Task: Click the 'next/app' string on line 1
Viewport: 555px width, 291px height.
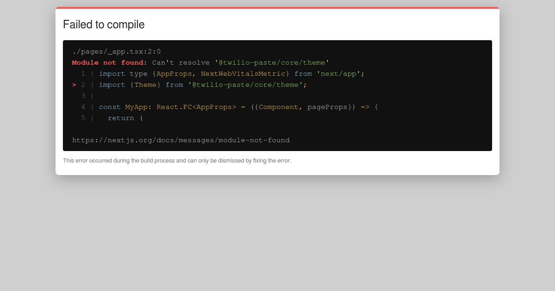Action: pos(339,73)
